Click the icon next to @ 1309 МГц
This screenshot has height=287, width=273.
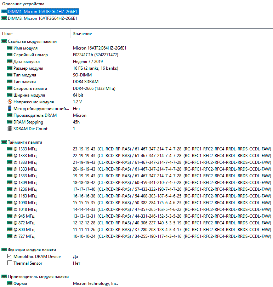(10, 183)
